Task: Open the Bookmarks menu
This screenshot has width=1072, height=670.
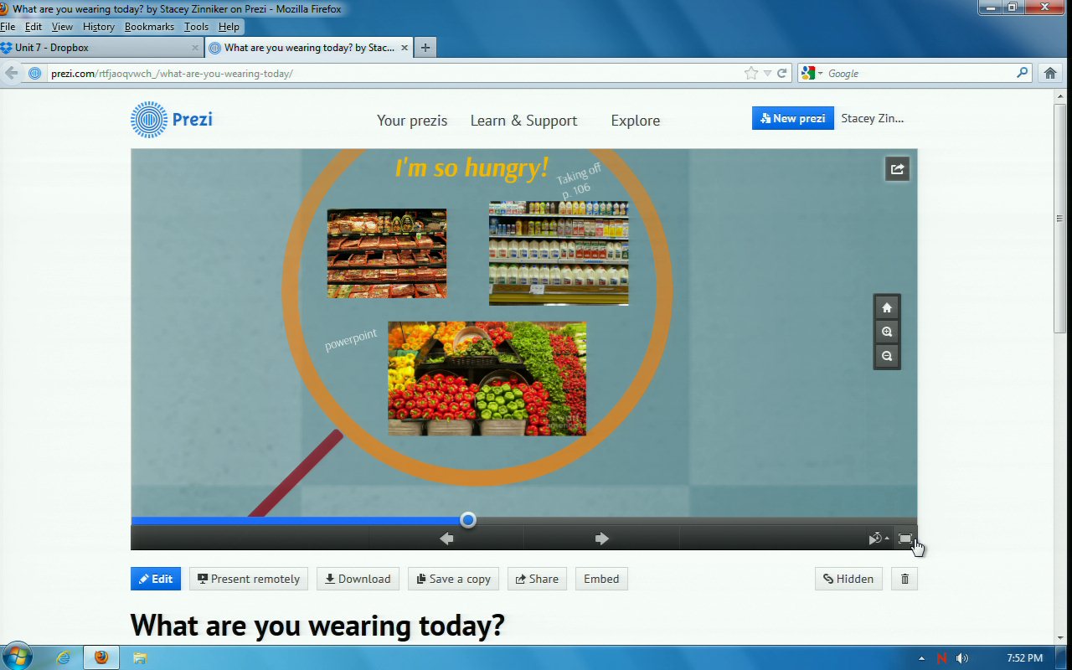Action: point(149,27)
